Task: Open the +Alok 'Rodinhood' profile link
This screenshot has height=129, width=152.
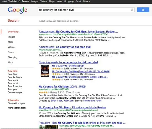Action: coord(11,1)
